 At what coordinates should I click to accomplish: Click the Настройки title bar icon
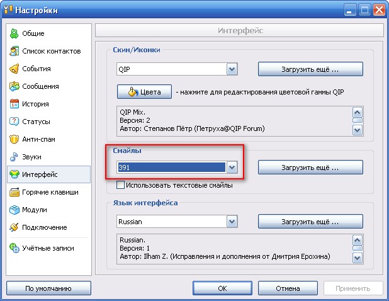tap(8, 10)
